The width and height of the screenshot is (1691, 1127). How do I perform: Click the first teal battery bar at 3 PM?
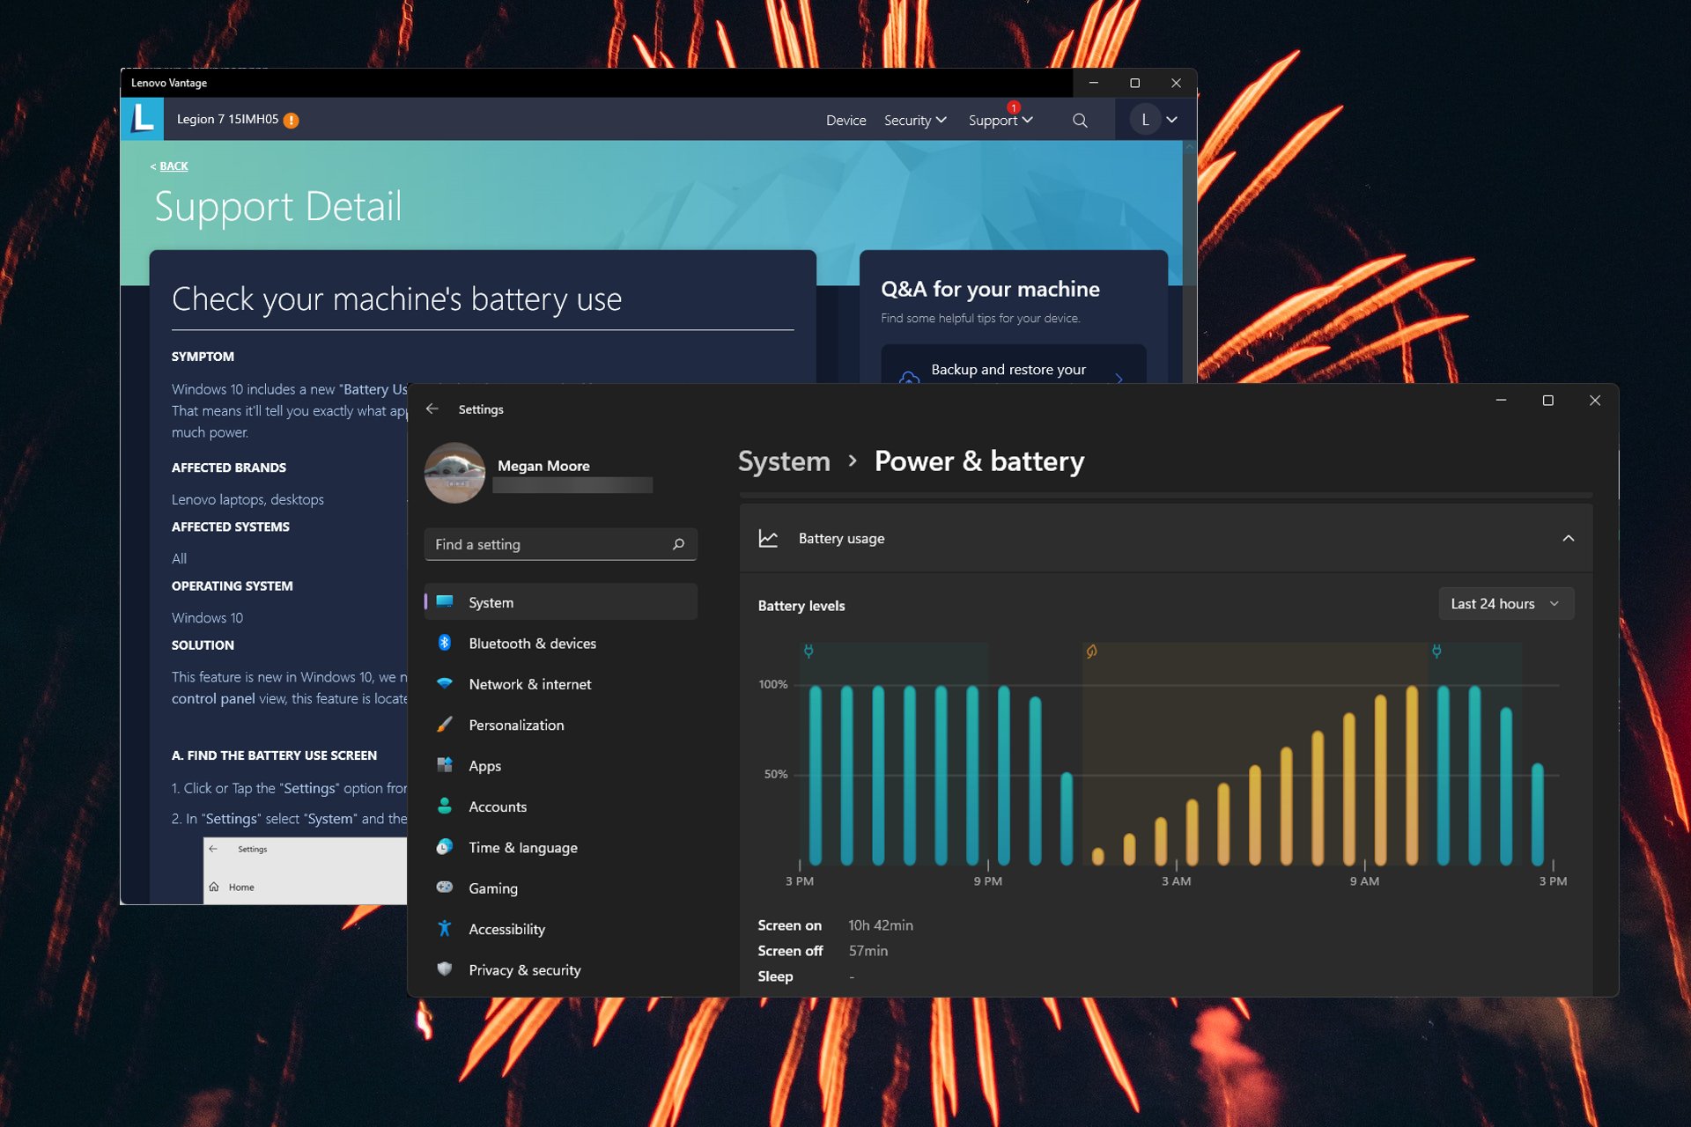coord(816,775)
